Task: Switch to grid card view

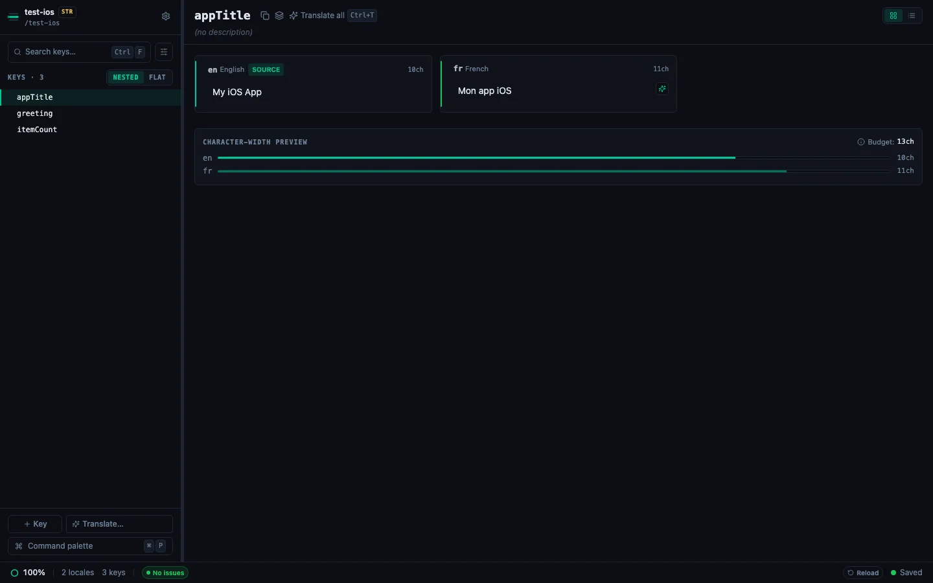Action: 893,16
